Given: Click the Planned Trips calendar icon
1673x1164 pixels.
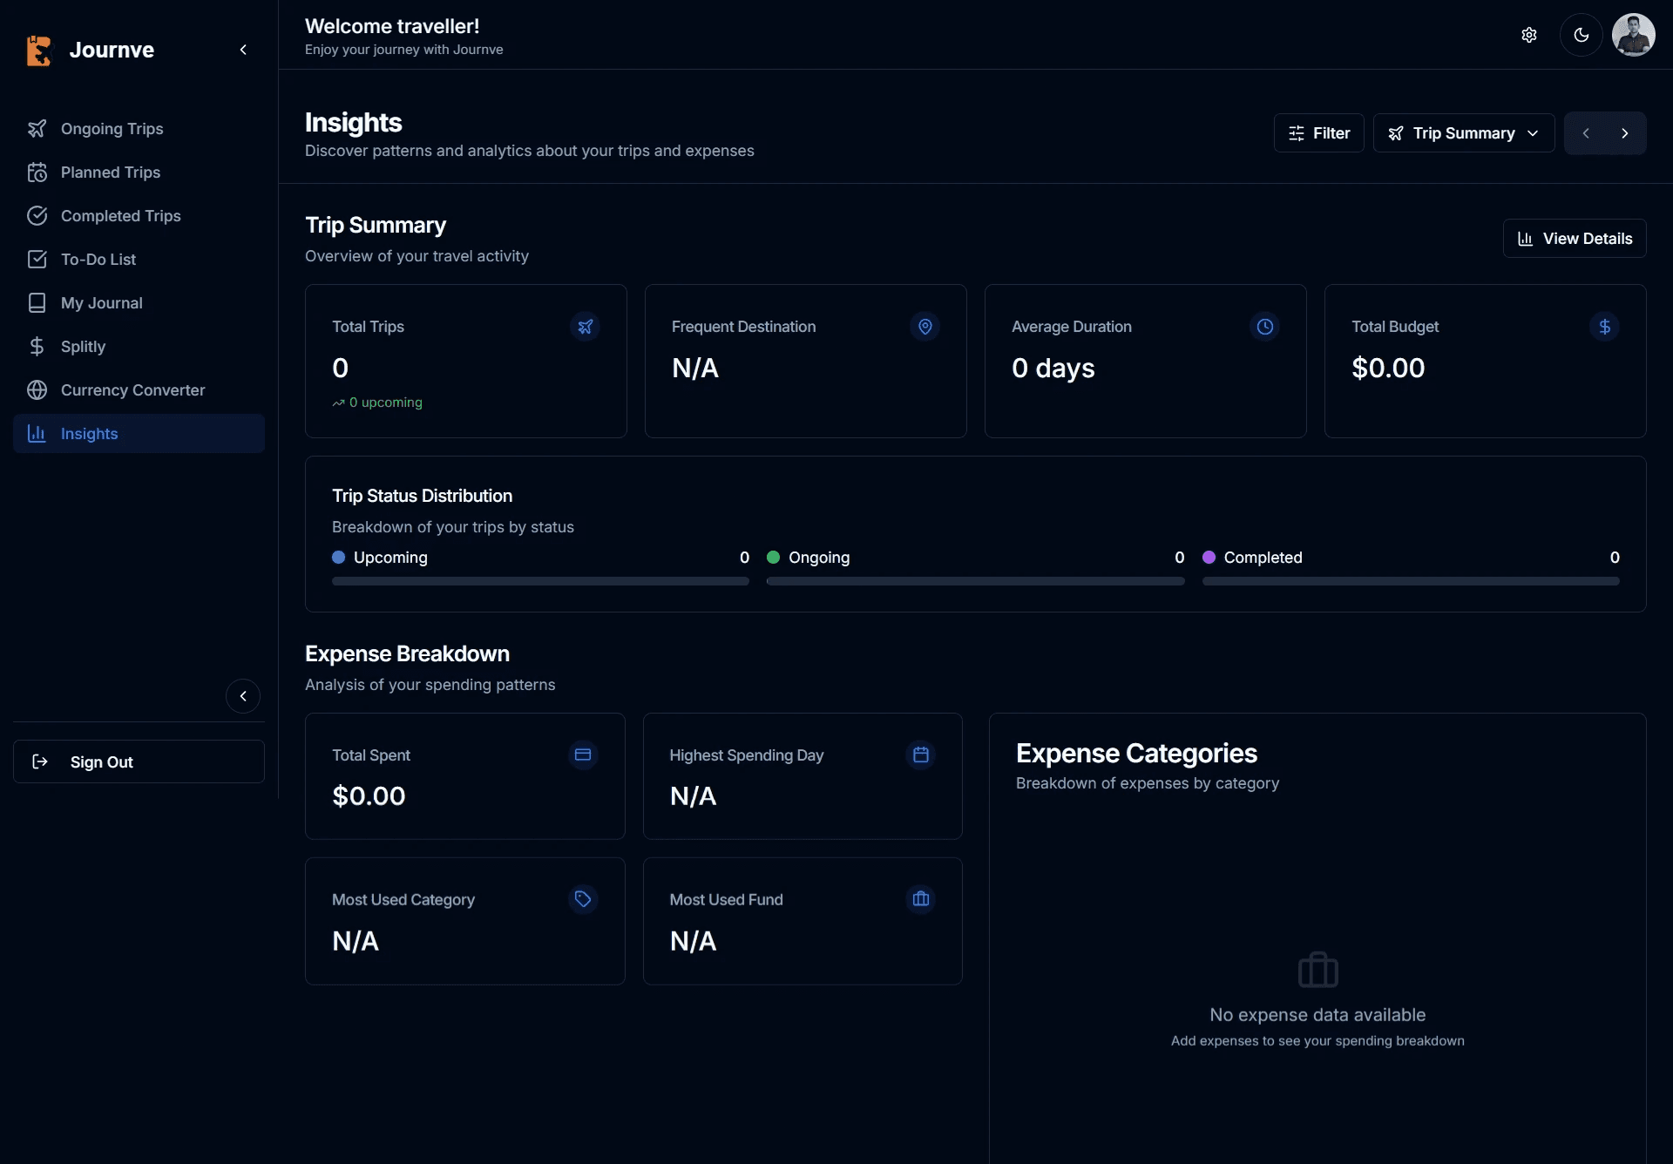Looking at the screenshot, I should tap(37, 173).
